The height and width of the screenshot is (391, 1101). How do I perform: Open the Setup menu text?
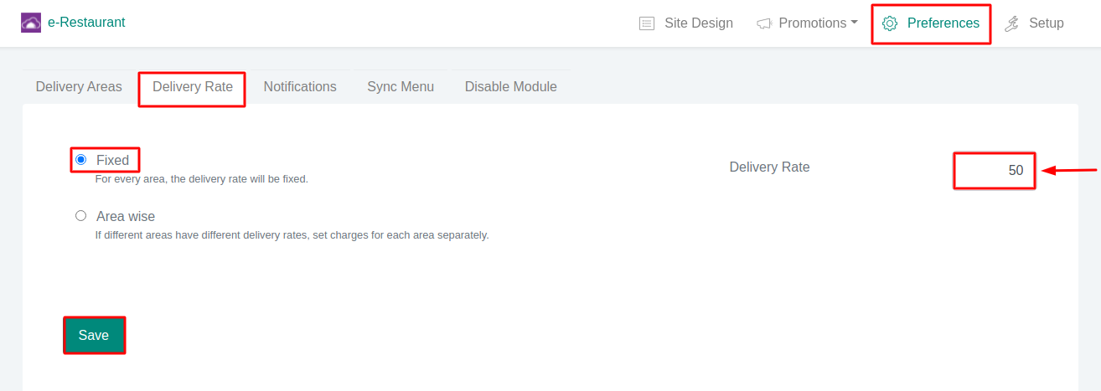click(x=1046, y=23)
